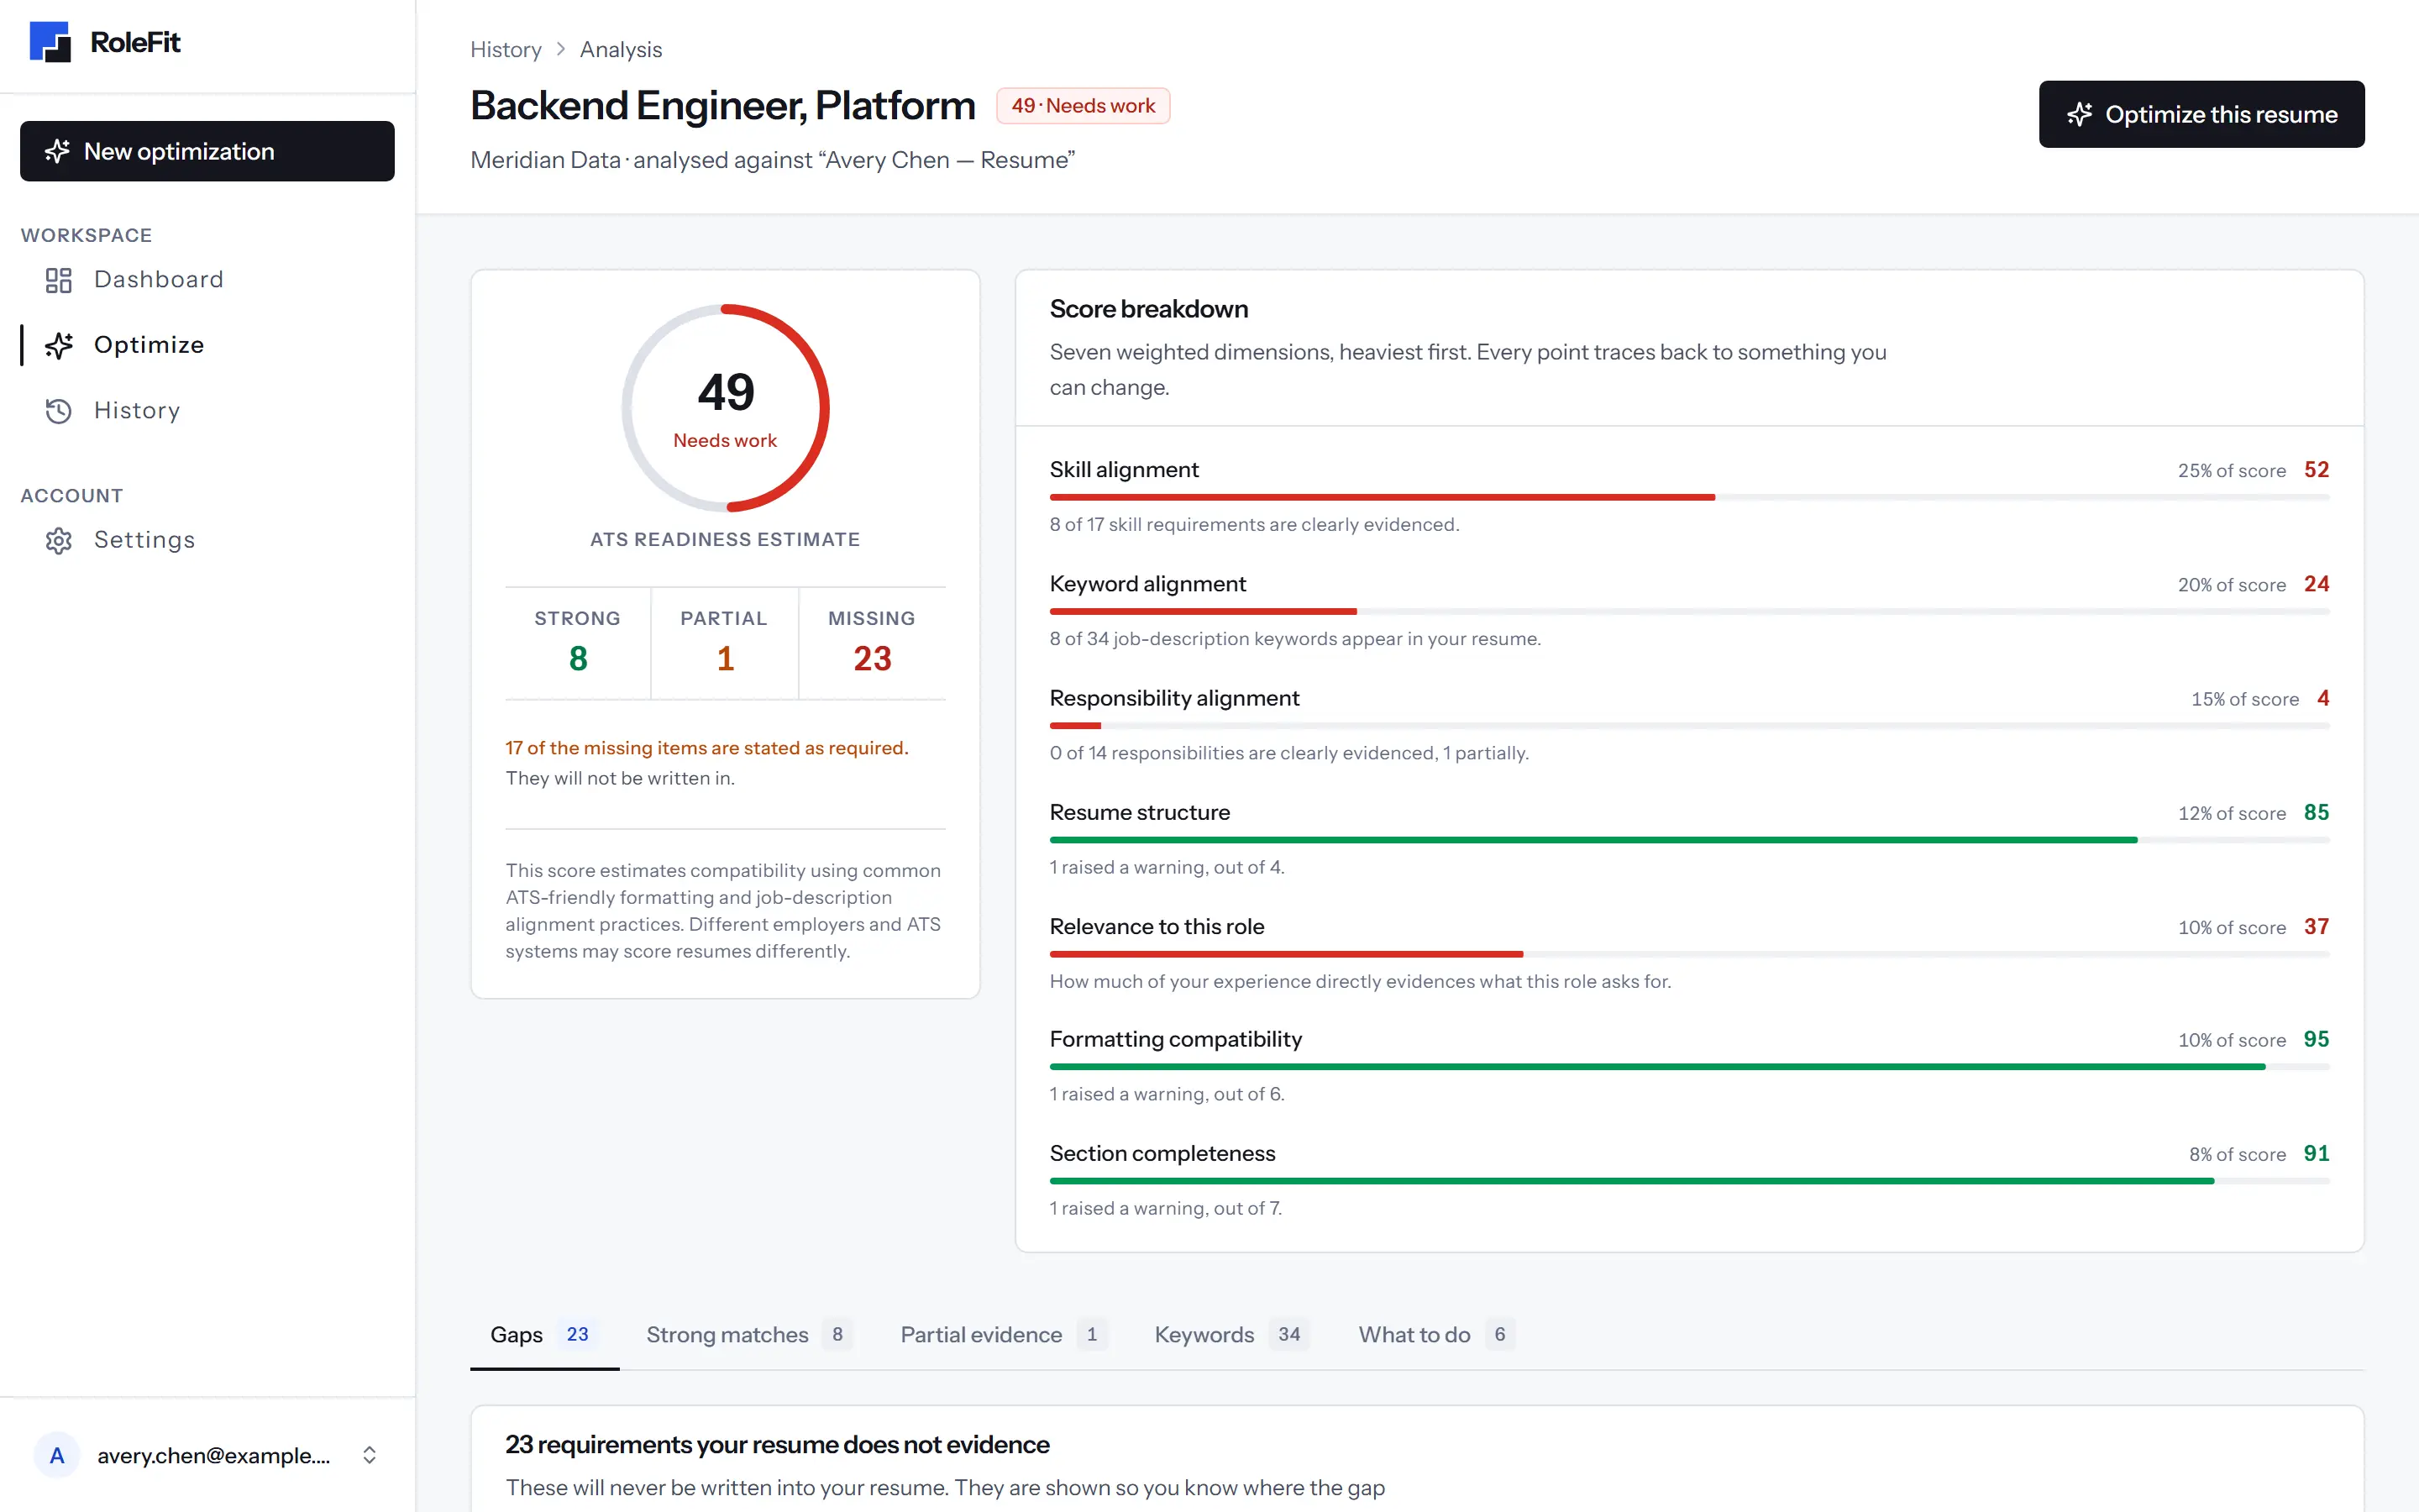Open the Gaps tab
The image size is (2419, 1512).
click(545, 1334)
